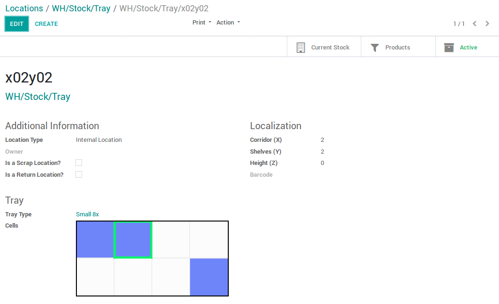Click the Active archive box icon
Image resolution: width=499 pixels, height=304 pixels.
(449, 48)
